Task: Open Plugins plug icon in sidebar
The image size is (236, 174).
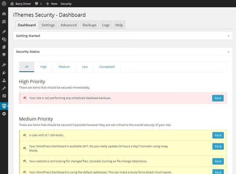Action: point(4,73)
